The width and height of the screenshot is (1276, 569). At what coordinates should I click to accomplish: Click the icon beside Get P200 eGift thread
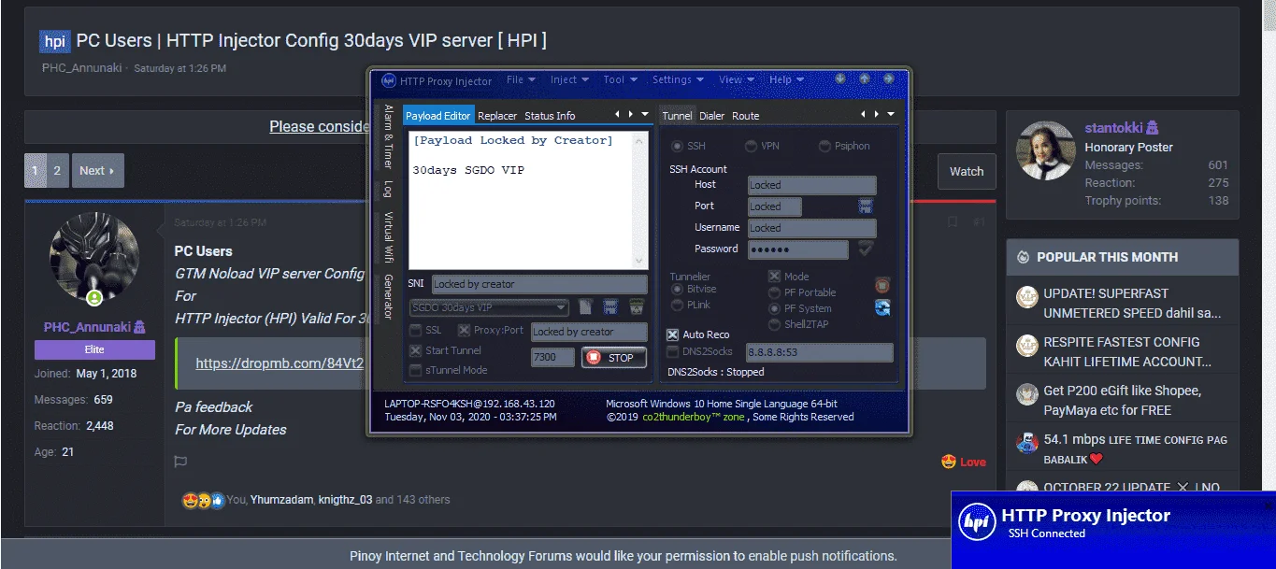(x=1027, y=394)
